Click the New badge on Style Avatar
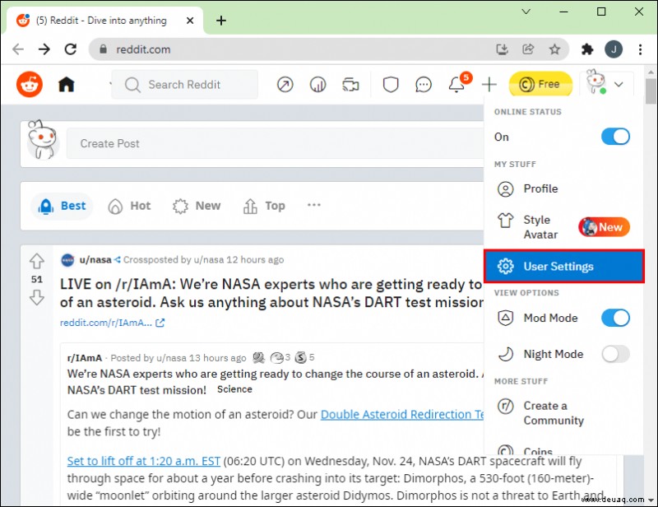The image size is (658, 507). coord(604,227)
